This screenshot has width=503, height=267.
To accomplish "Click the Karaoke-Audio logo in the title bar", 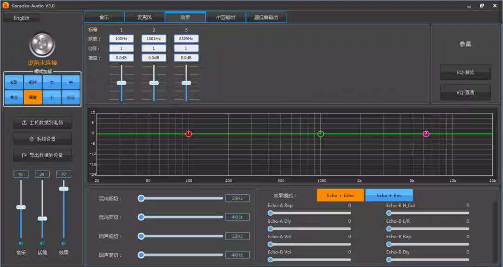I will pyautogui.click(x=6, y=6).
